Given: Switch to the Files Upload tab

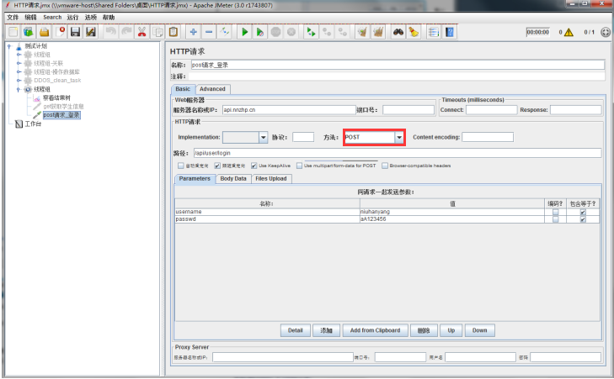Looking at the screenshot, I should [x=271, y=178].
